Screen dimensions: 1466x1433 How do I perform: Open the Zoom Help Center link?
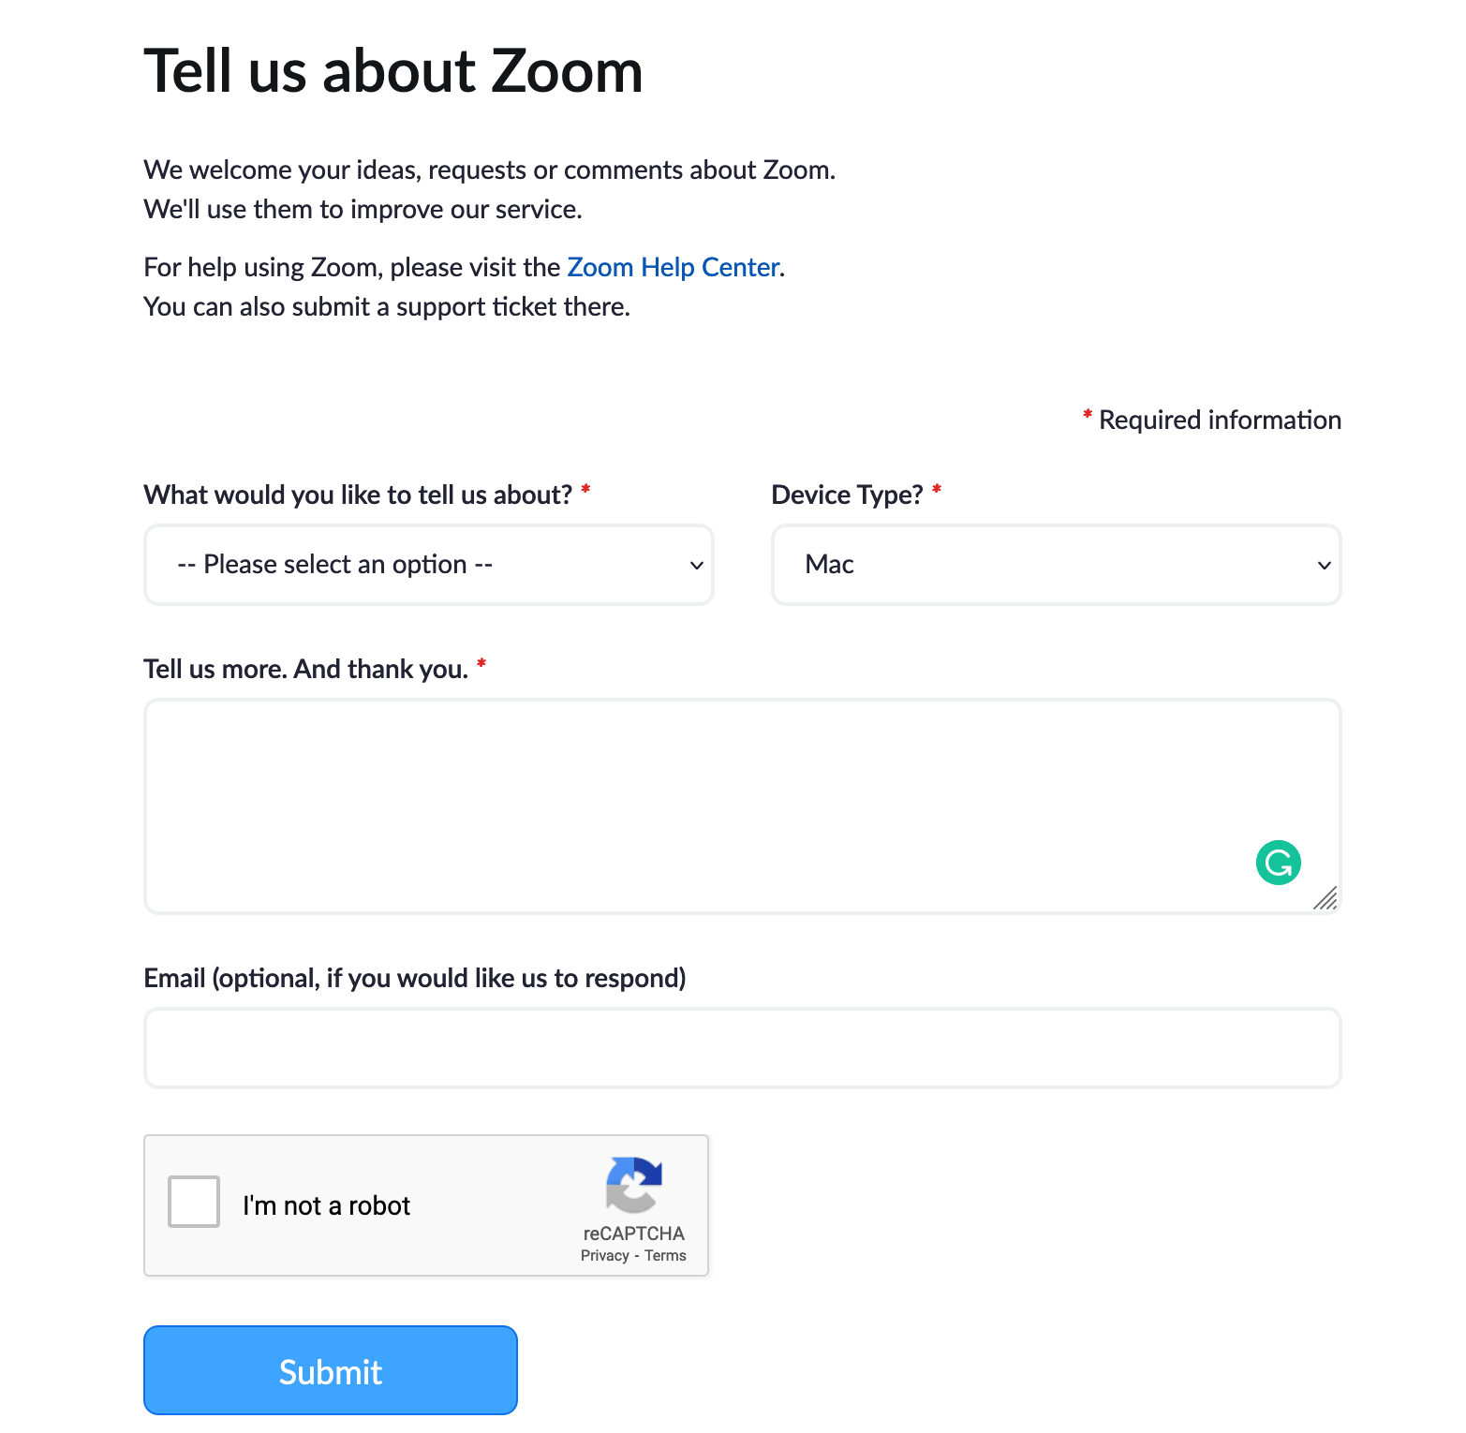pos(674,268)
